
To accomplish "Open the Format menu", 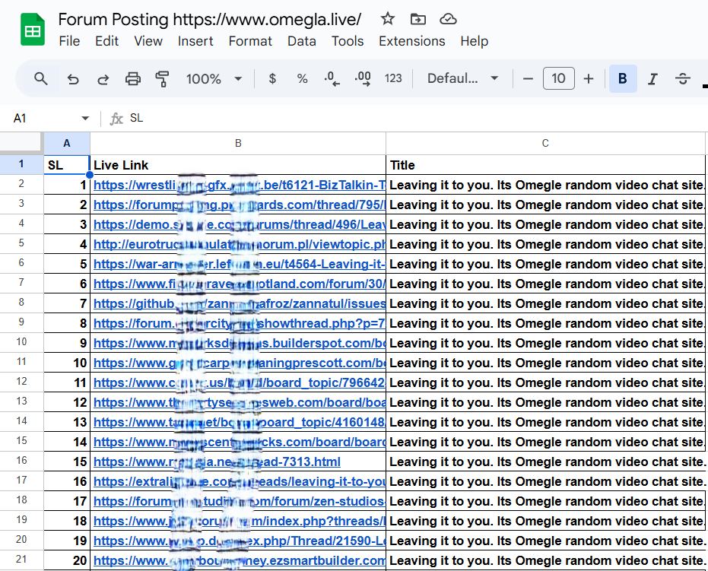I will (250, 41).
